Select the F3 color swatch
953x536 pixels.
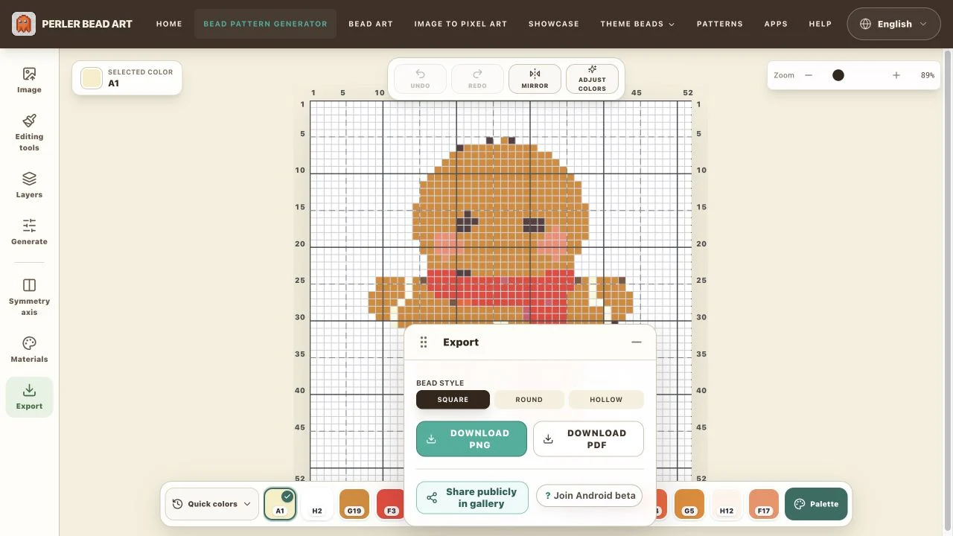coord(390,504)
